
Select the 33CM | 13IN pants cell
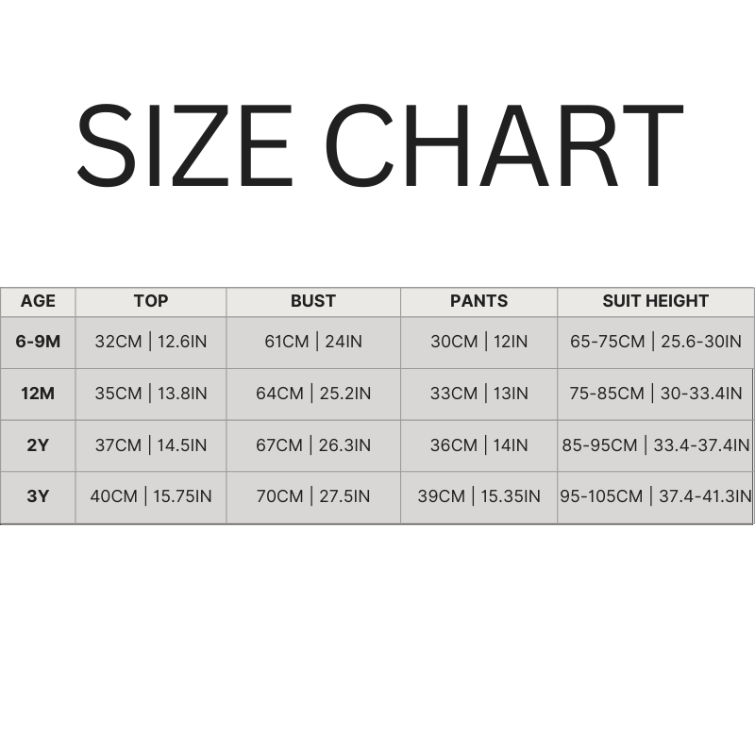(478, 394)
